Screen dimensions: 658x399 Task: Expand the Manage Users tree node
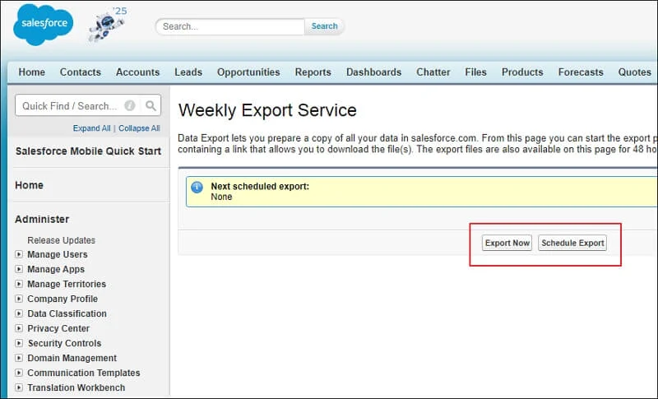[x=19, y=254]
